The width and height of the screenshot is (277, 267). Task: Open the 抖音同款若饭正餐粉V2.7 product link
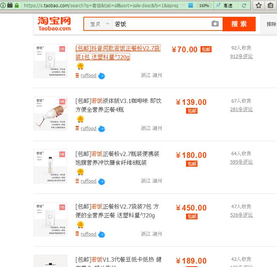coord(118,53)
